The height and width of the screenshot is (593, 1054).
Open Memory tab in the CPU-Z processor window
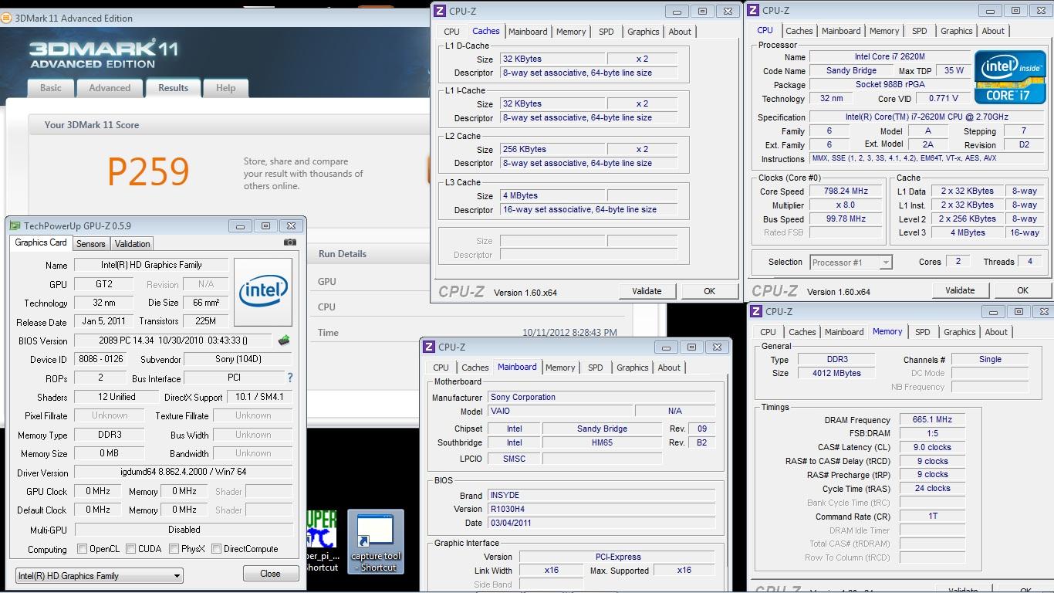tap(884, 31)
